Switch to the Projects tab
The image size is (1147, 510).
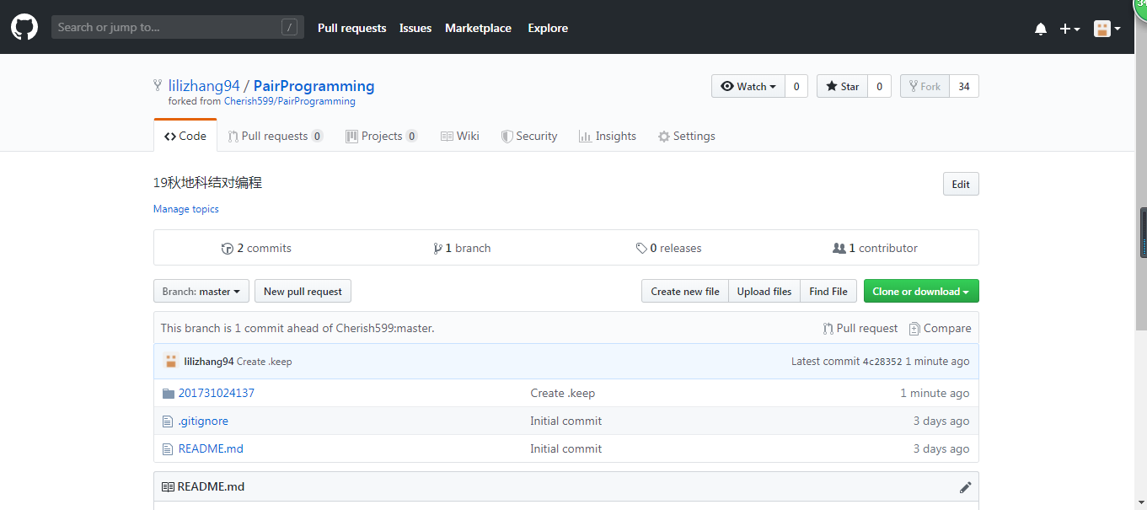pyautogui.click(x=382, y=136)
